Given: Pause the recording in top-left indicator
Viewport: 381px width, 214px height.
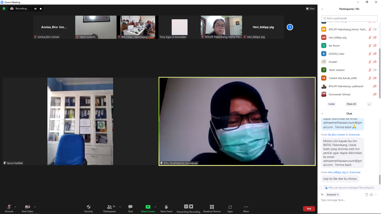Looking at the screenshot, I should click(x=35, y=9).
